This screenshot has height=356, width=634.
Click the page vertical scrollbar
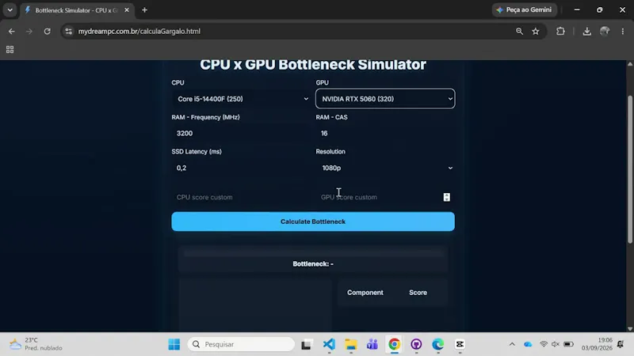pos(630,169)
